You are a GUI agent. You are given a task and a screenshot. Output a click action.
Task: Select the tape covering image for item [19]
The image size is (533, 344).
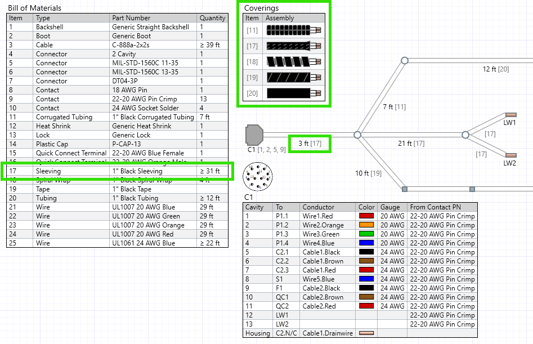293,78
